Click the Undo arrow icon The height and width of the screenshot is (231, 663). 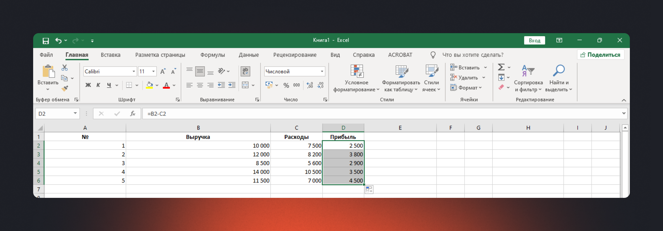click(x=58, y=41)
